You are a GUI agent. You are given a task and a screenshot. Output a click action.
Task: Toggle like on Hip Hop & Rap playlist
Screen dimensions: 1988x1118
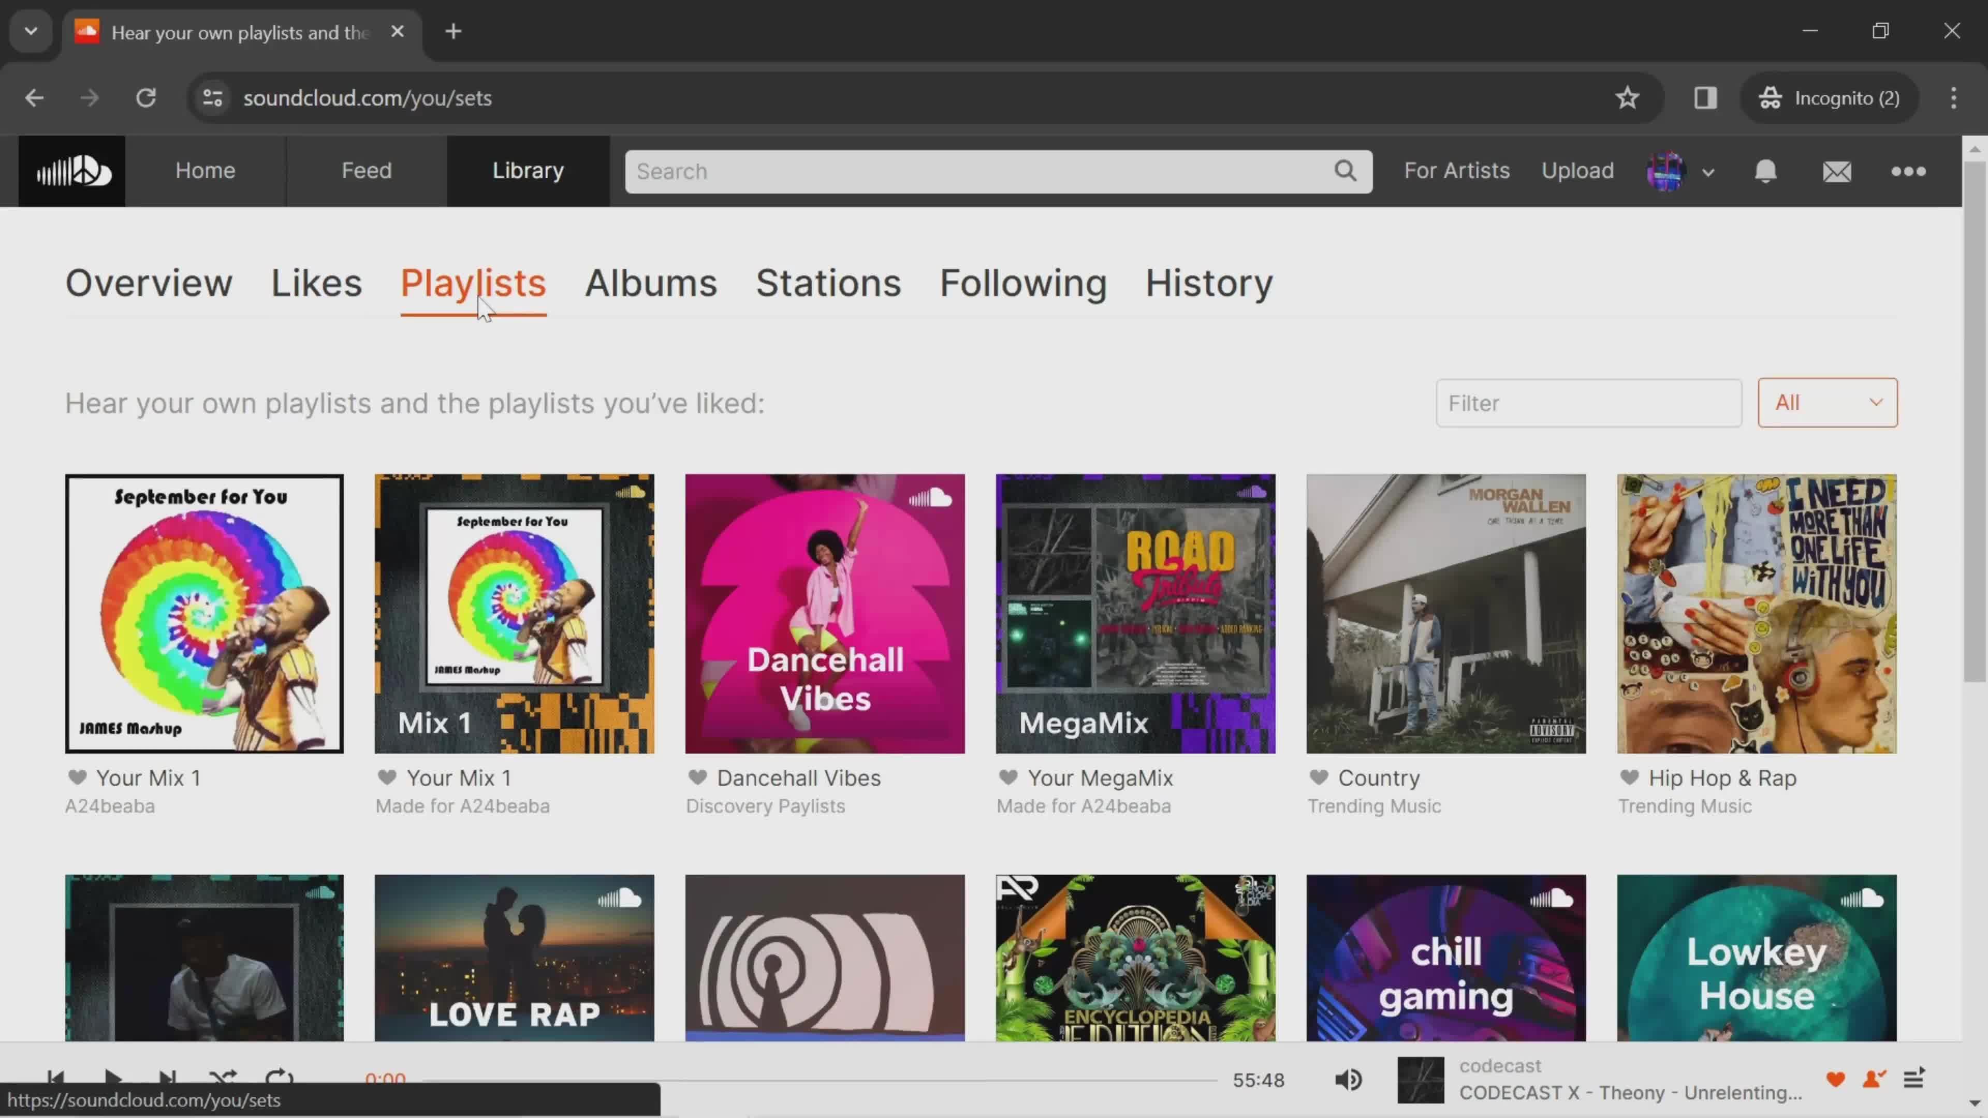[1629, 778]
